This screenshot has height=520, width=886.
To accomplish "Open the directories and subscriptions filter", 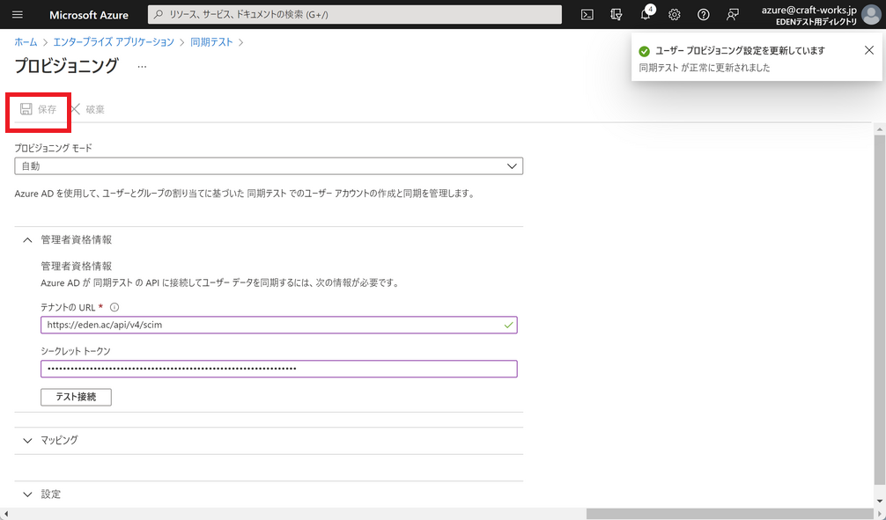I will [617, 15].
